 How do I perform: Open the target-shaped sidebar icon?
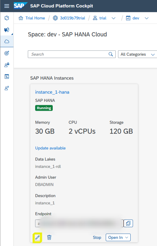pyautogui.click(x=7, y=53)
